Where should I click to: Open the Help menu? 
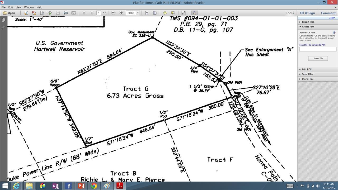[39, 7]
